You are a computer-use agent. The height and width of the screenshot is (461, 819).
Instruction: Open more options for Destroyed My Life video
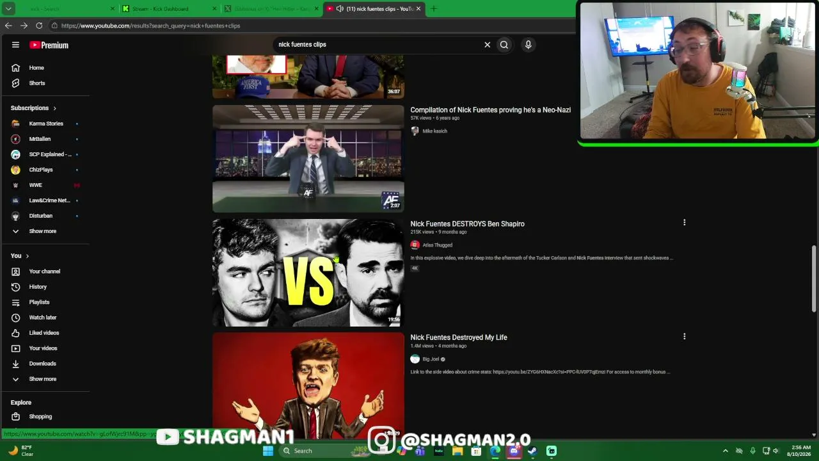[684, 337]
